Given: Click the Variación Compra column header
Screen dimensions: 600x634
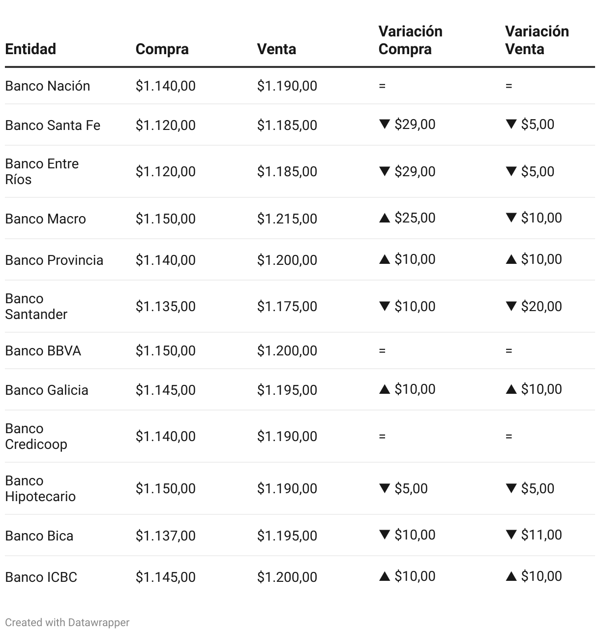Looking at the screenshot, I should [x=410, y=40].
